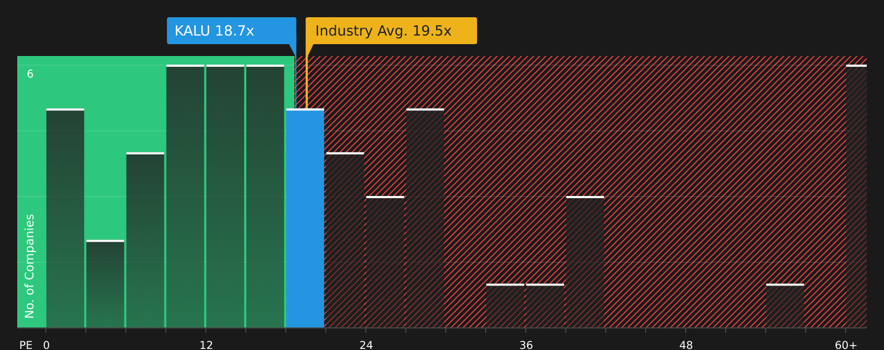The image size is (884, 350).
Task: Click the Industry Avg. 19.5x label
Action: click(391, 31)
